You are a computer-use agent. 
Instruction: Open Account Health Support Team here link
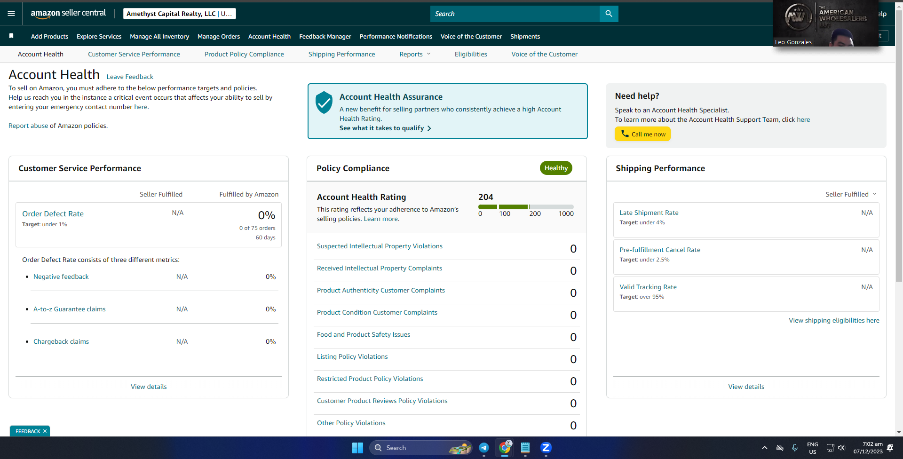click(803, 119)
